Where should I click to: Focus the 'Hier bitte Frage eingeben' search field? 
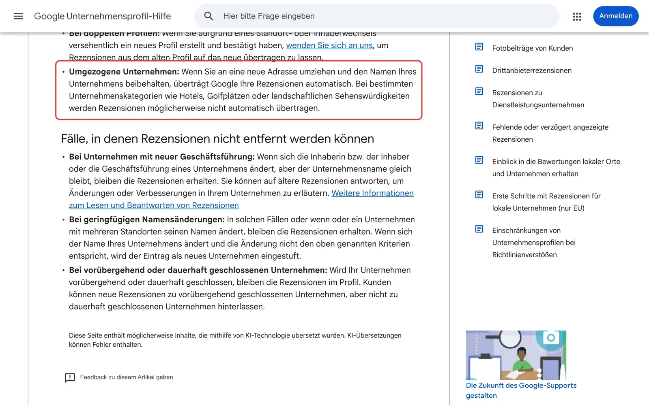pos(376,16)
